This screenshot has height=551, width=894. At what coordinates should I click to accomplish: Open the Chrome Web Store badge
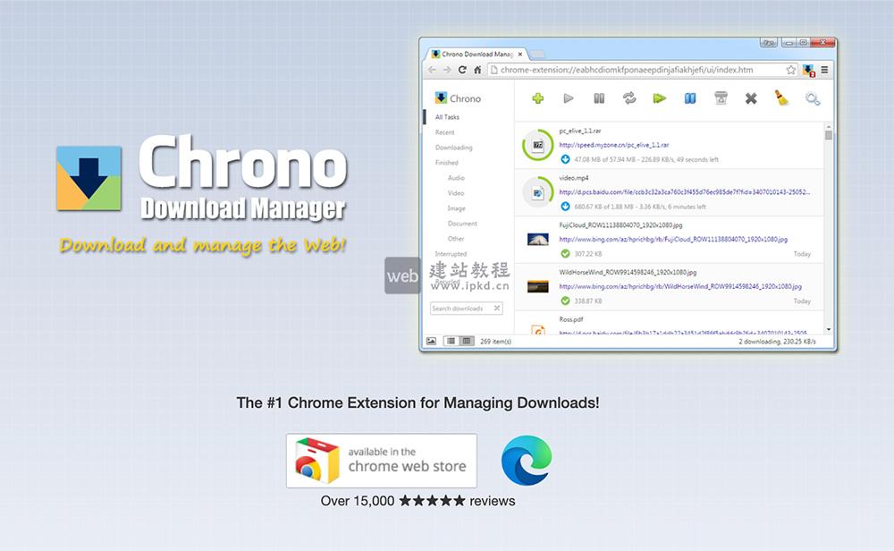tap(381, 461)
